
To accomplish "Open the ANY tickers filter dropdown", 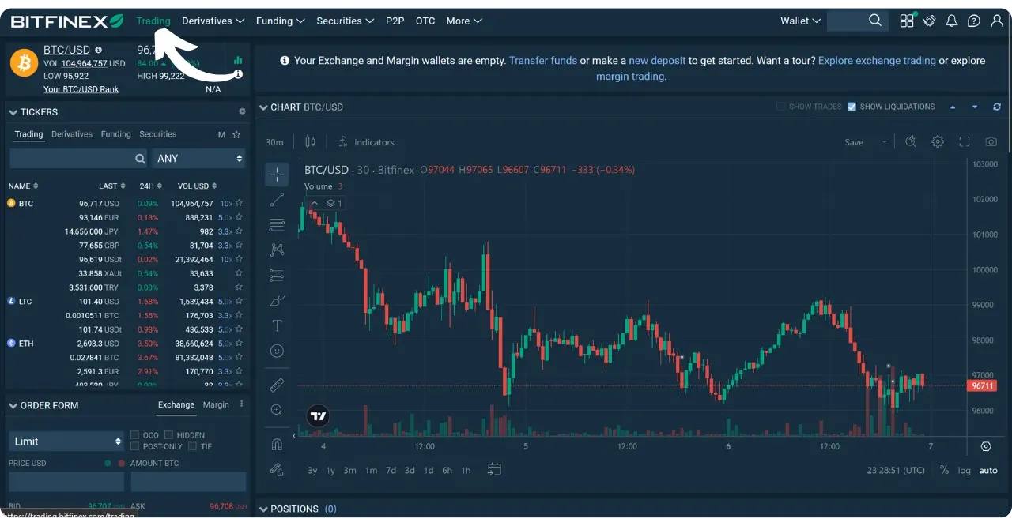I will point(198,158).
